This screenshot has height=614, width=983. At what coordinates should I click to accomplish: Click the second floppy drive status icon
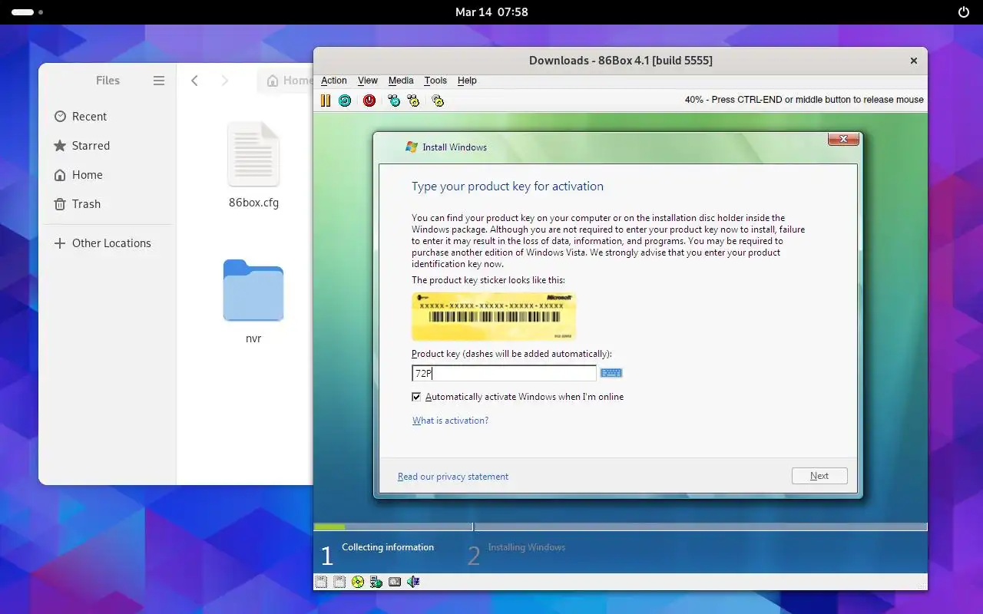click(x=339, y=582)
